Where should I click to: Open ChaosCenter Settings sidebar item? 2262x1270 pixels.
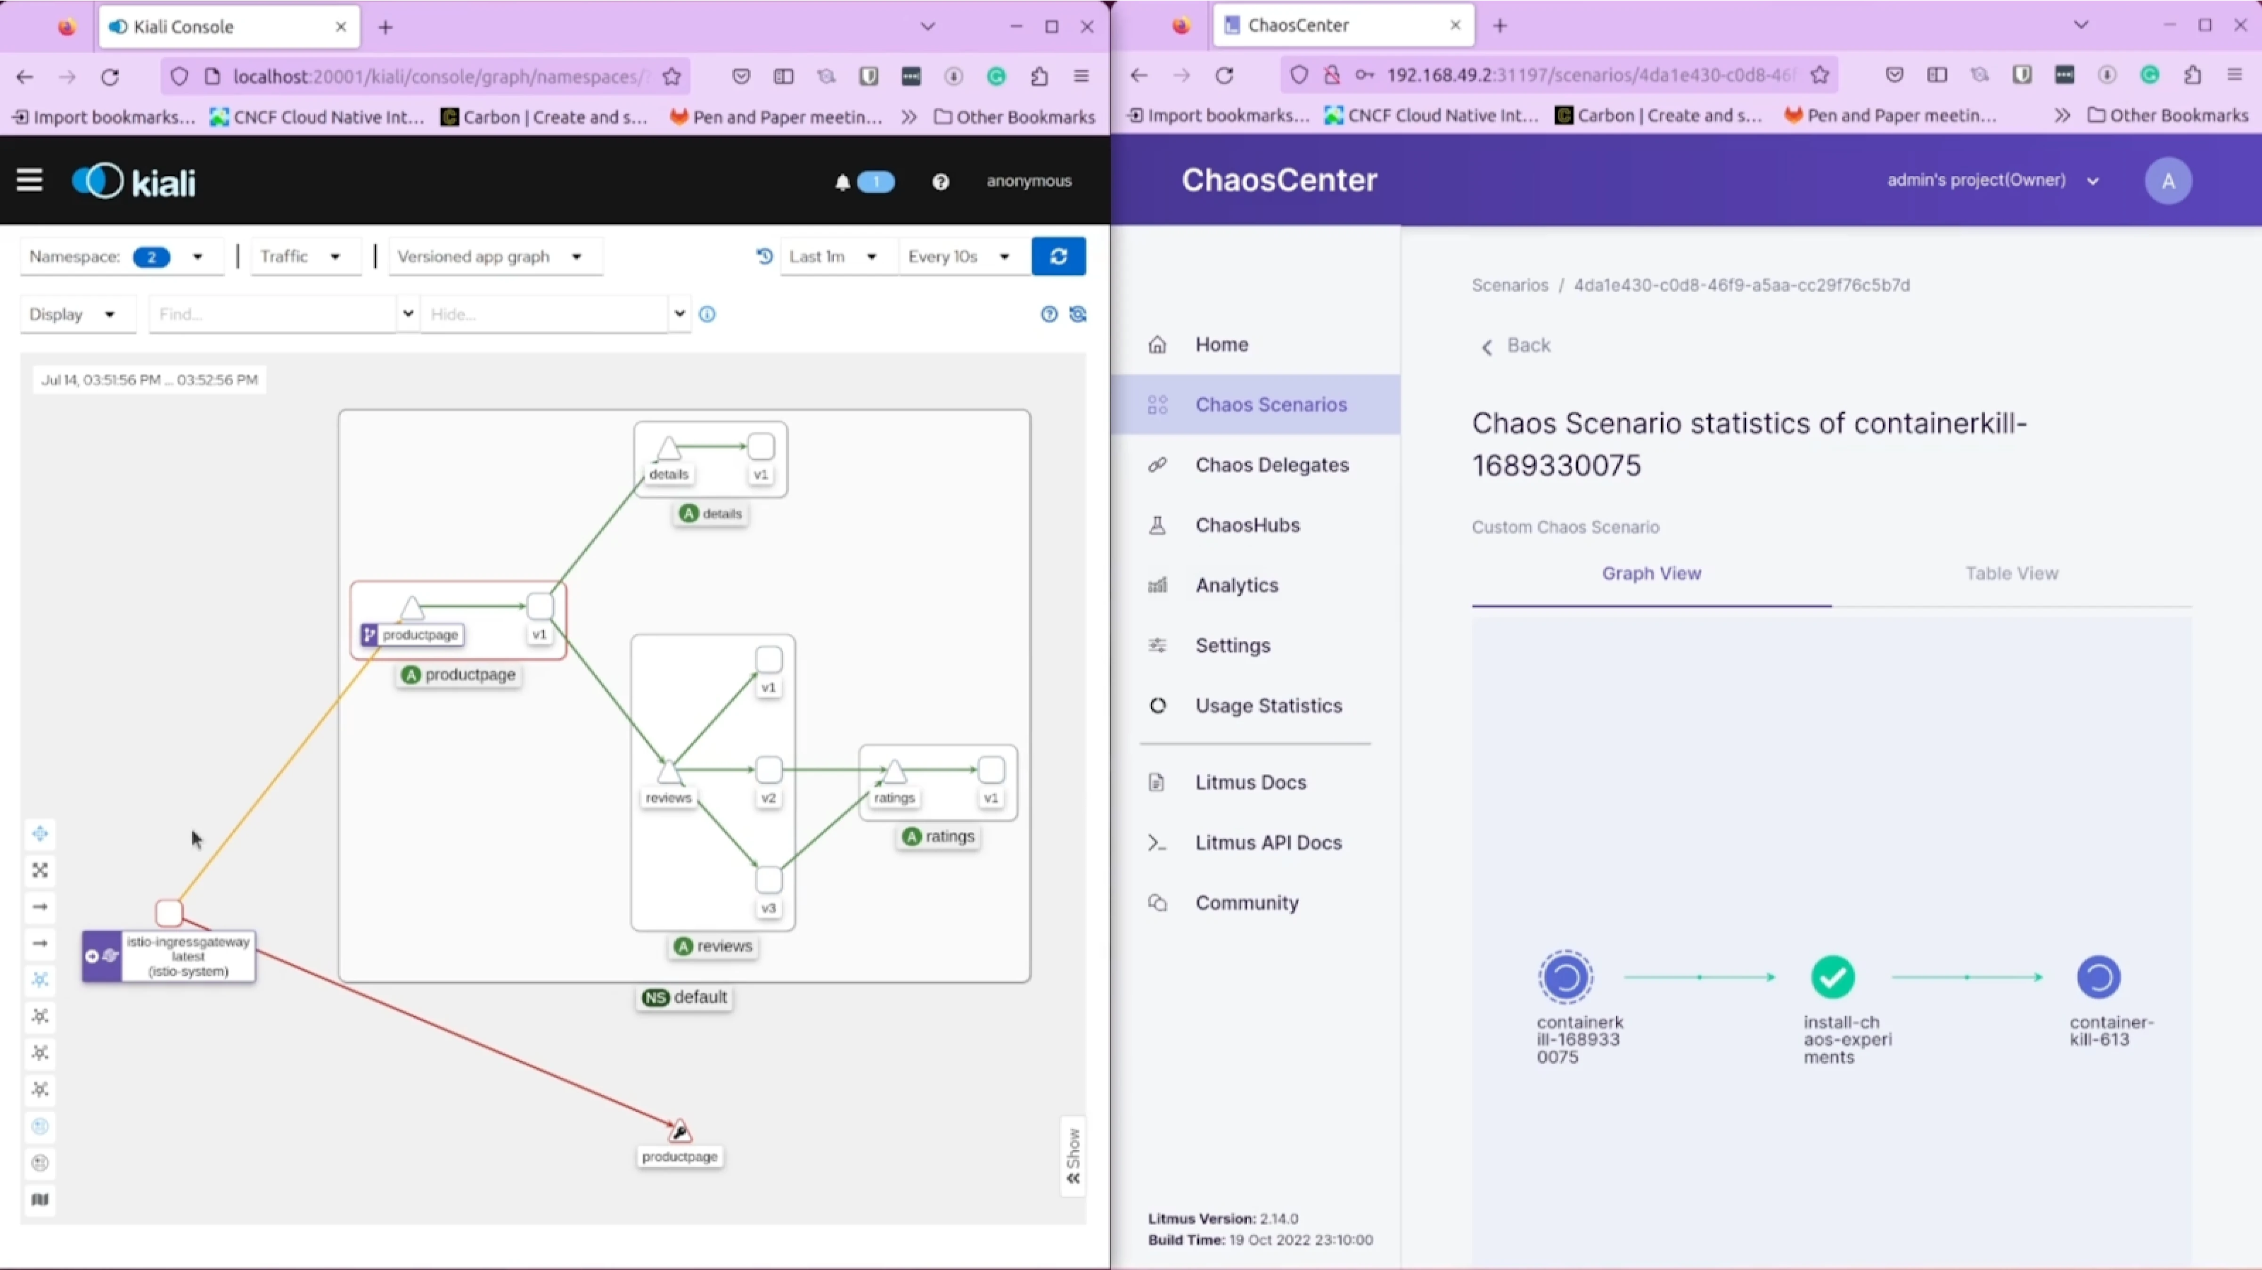click(1256, 646)
